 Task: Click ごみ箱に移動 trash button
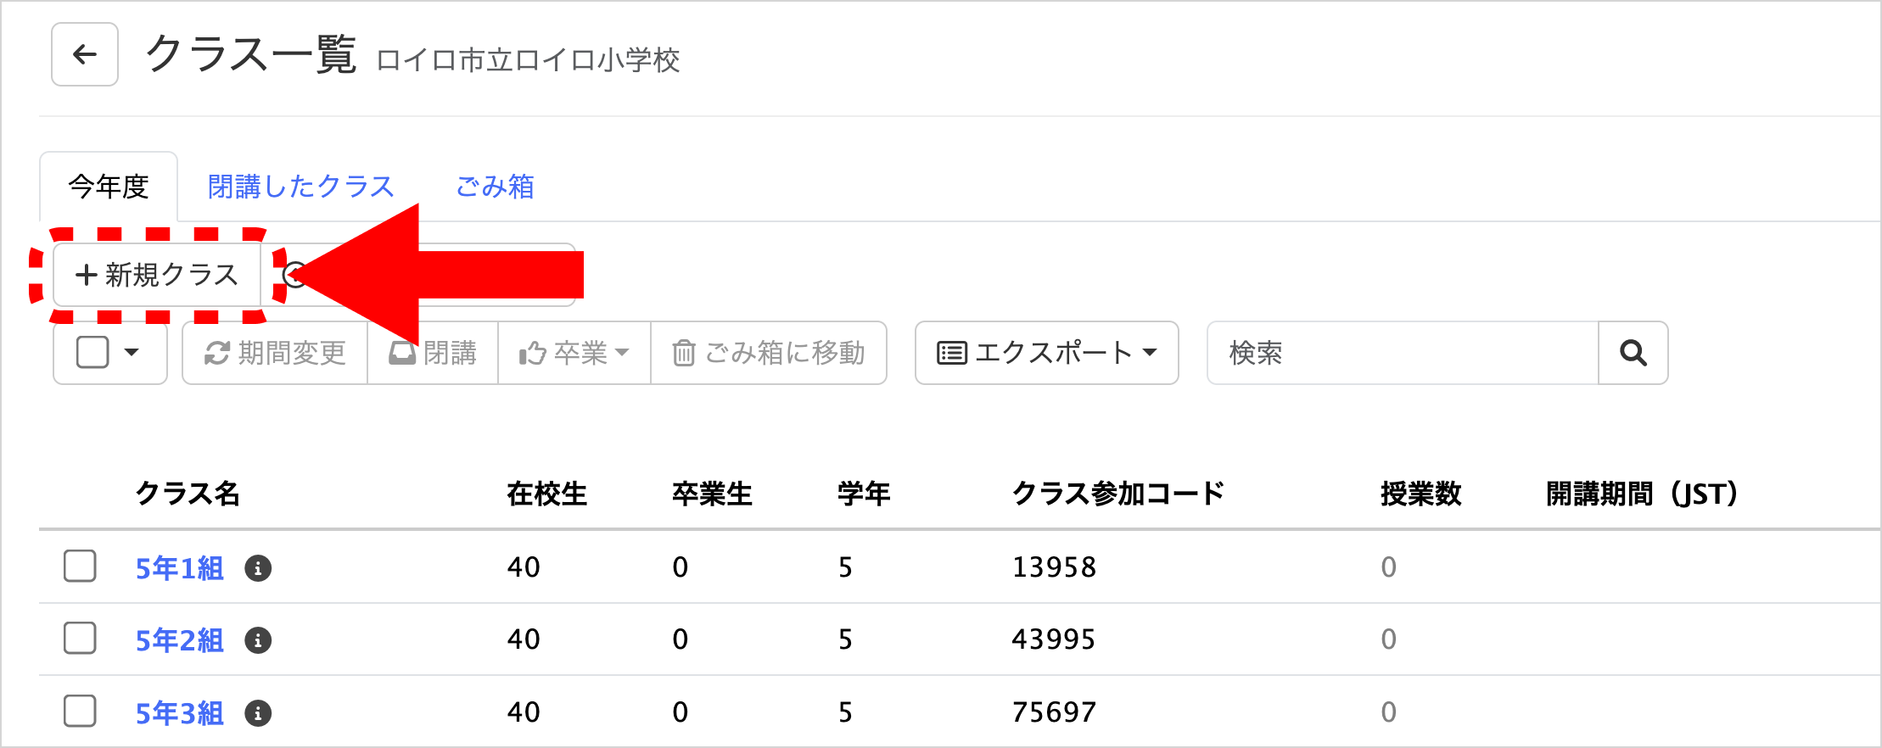click(769, 353)
